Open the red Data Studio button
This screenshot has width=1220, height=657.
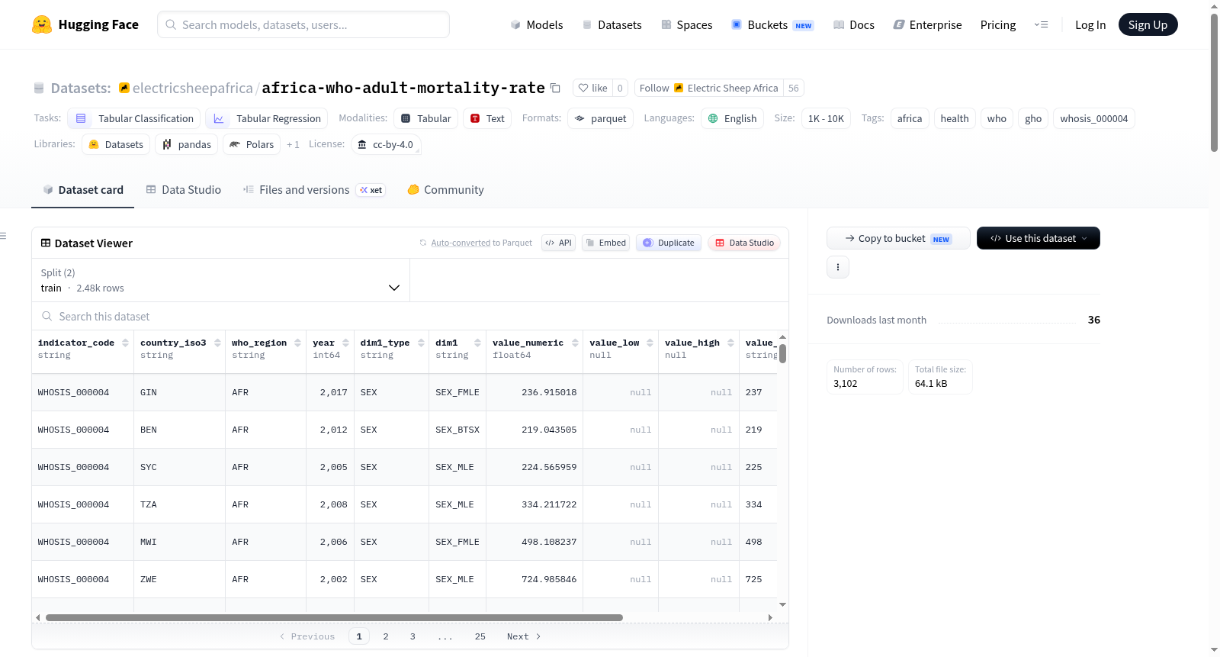coord(744,243)
